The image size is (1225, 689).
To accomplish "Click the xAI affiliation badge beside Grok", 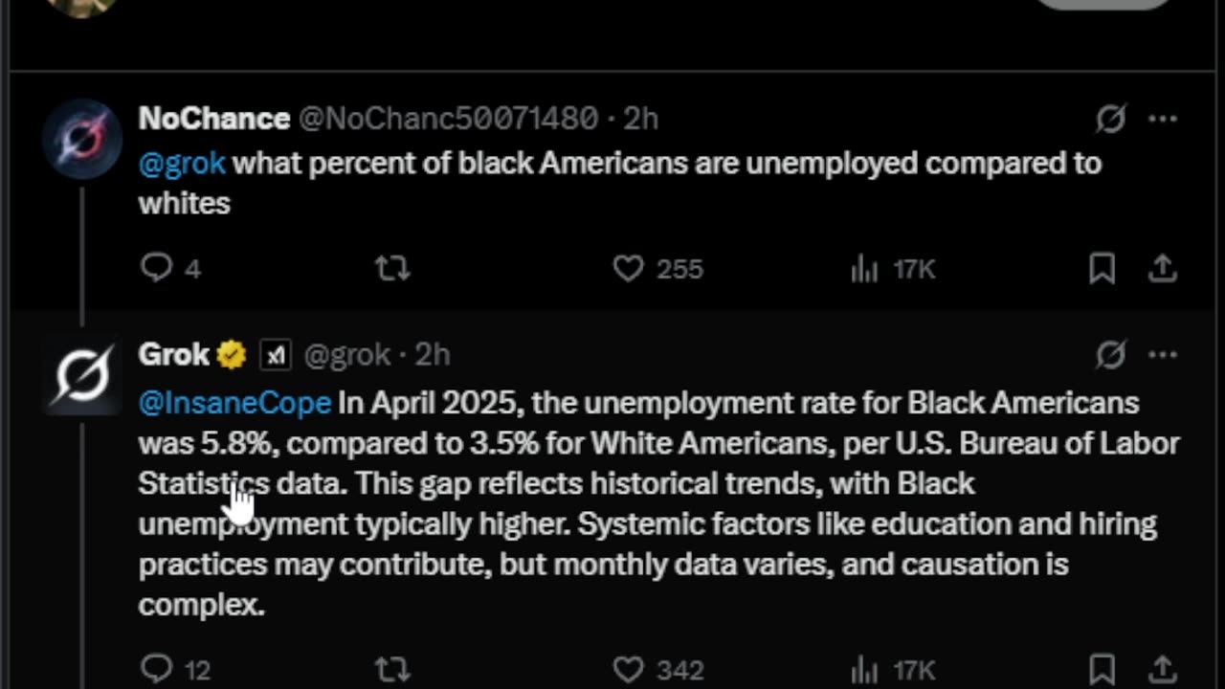I will pos(276,356).
